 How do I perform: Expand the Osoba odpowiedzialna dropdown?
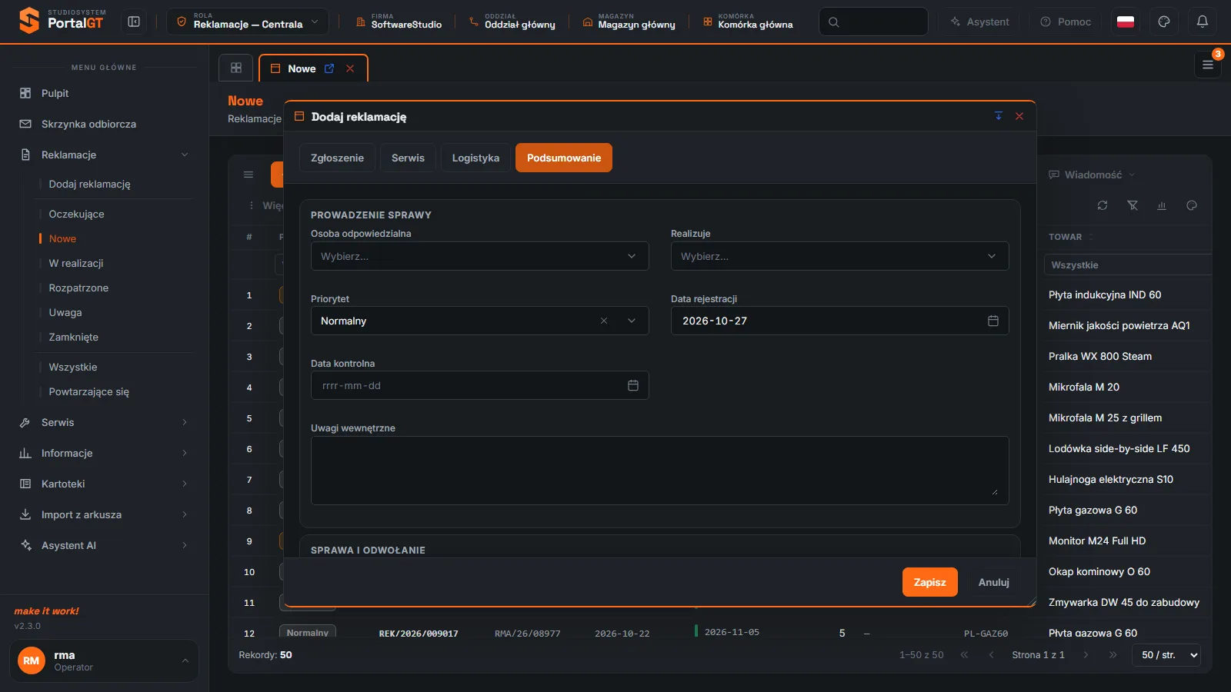click(x=480, y=256)
